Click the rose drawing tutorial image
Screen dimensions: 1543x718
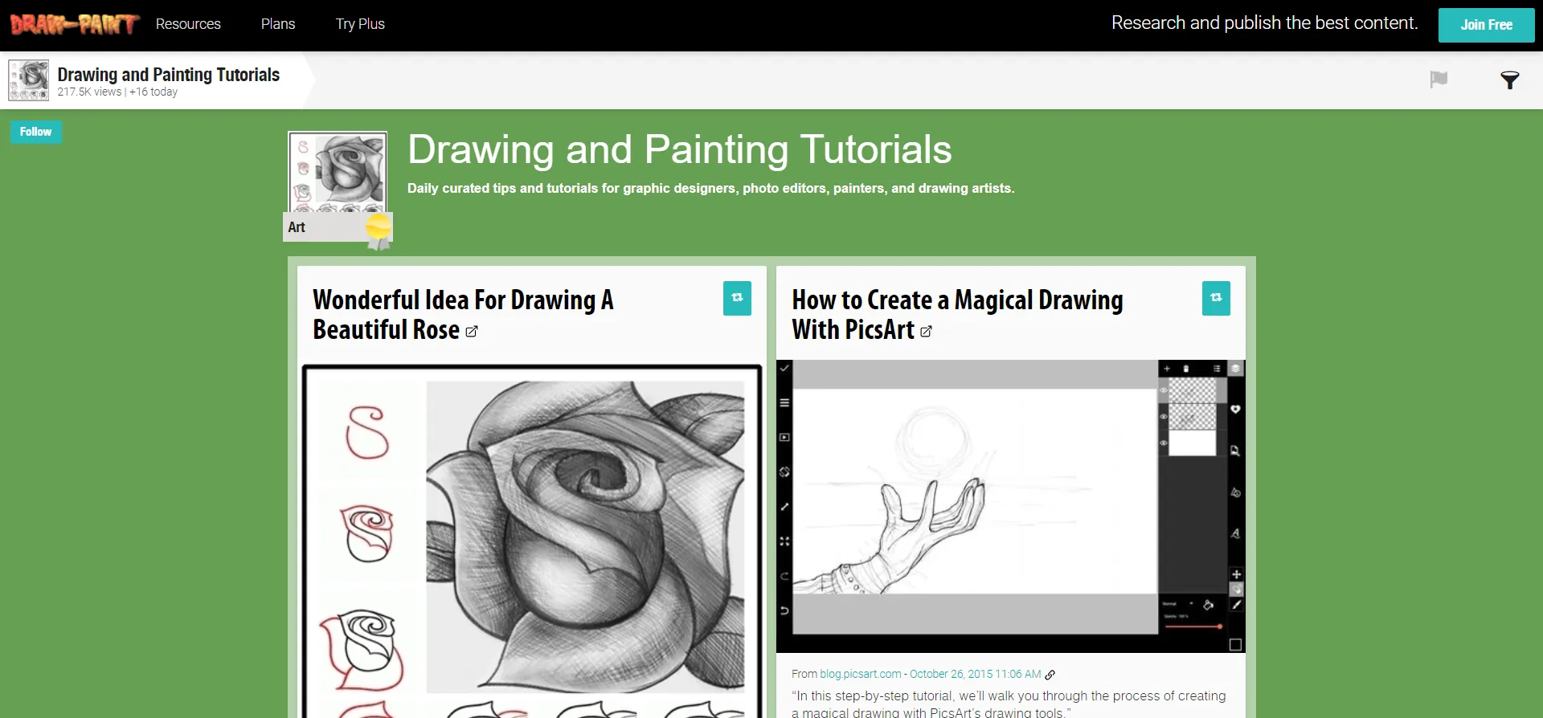point(531,541)
